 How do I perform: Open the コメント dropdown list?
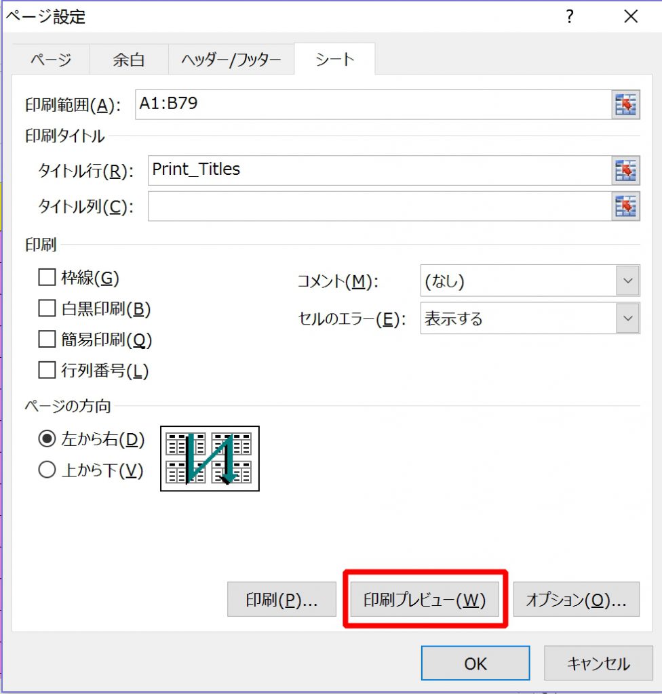(x=627, y=281)
